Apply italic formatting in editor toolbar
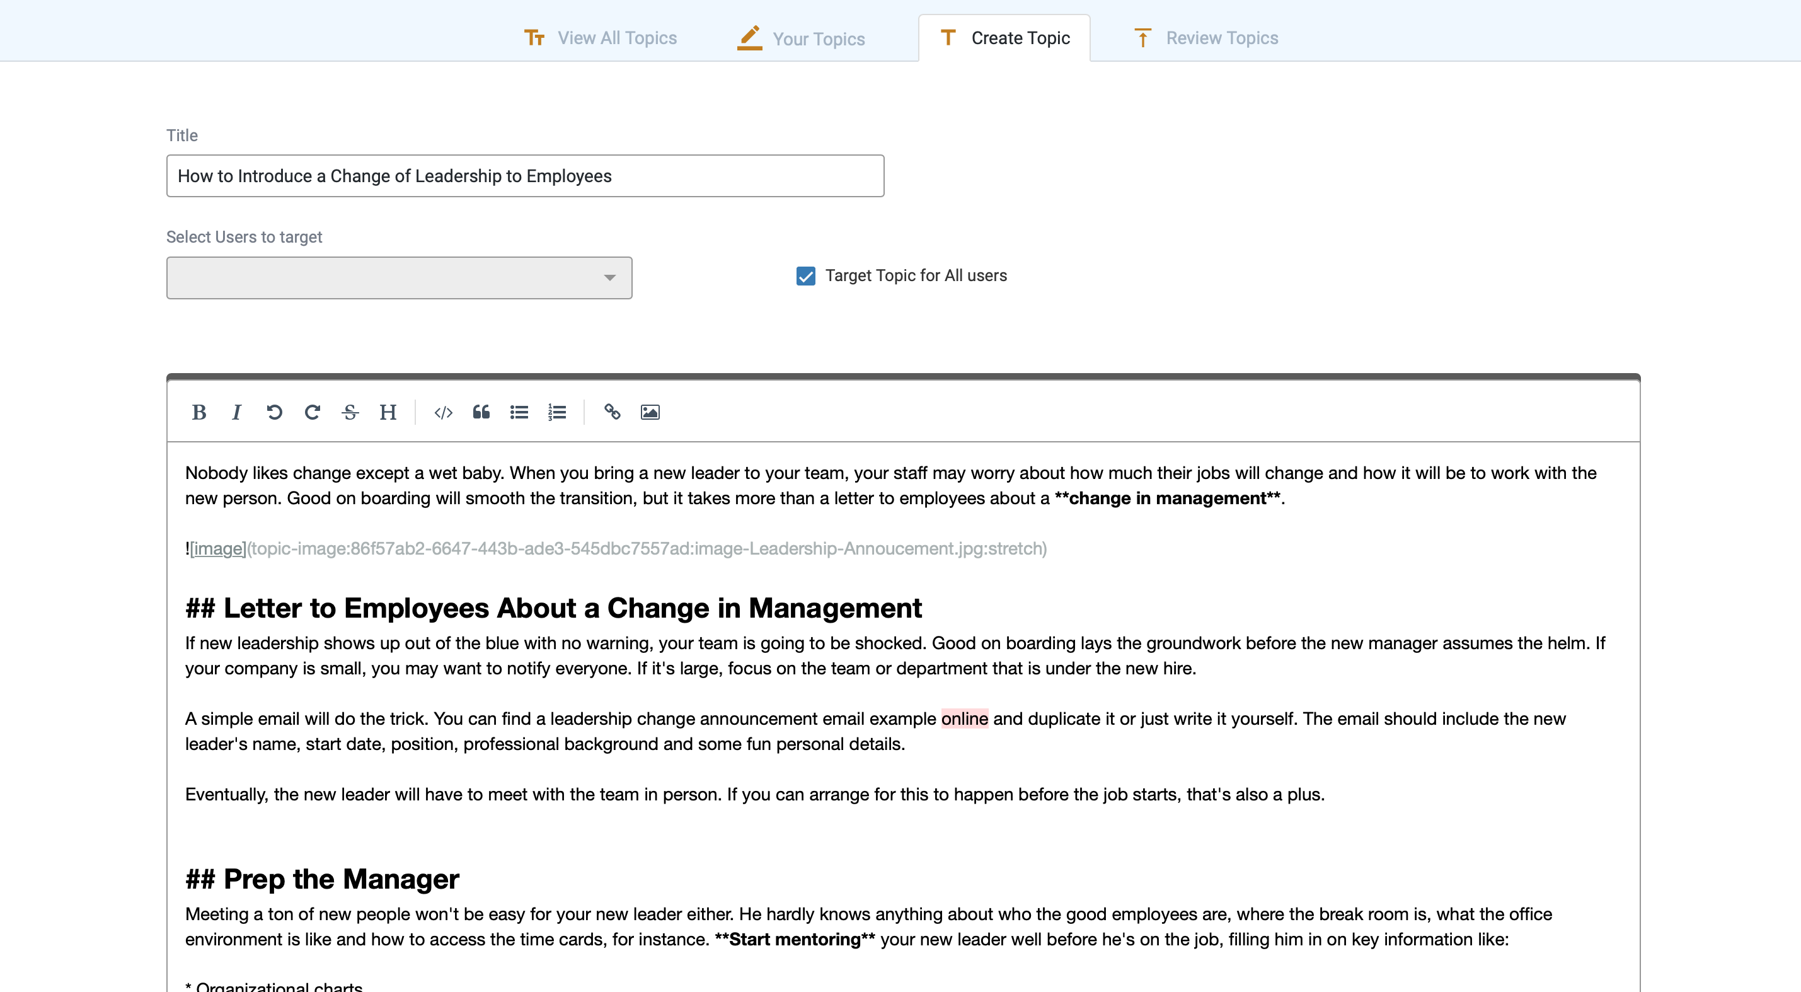The width and height of the screenshot is (1801, 992). 236,412
